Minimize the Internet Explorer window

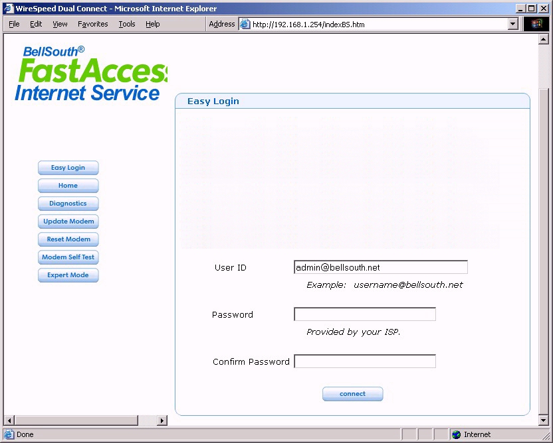521,8
